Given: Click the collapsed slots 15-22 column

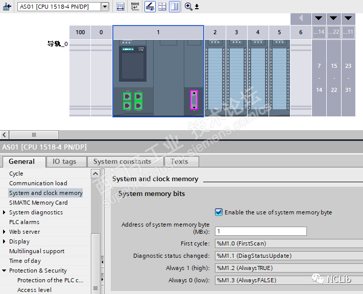Looking at the screenshot, I should coord(334,78).
